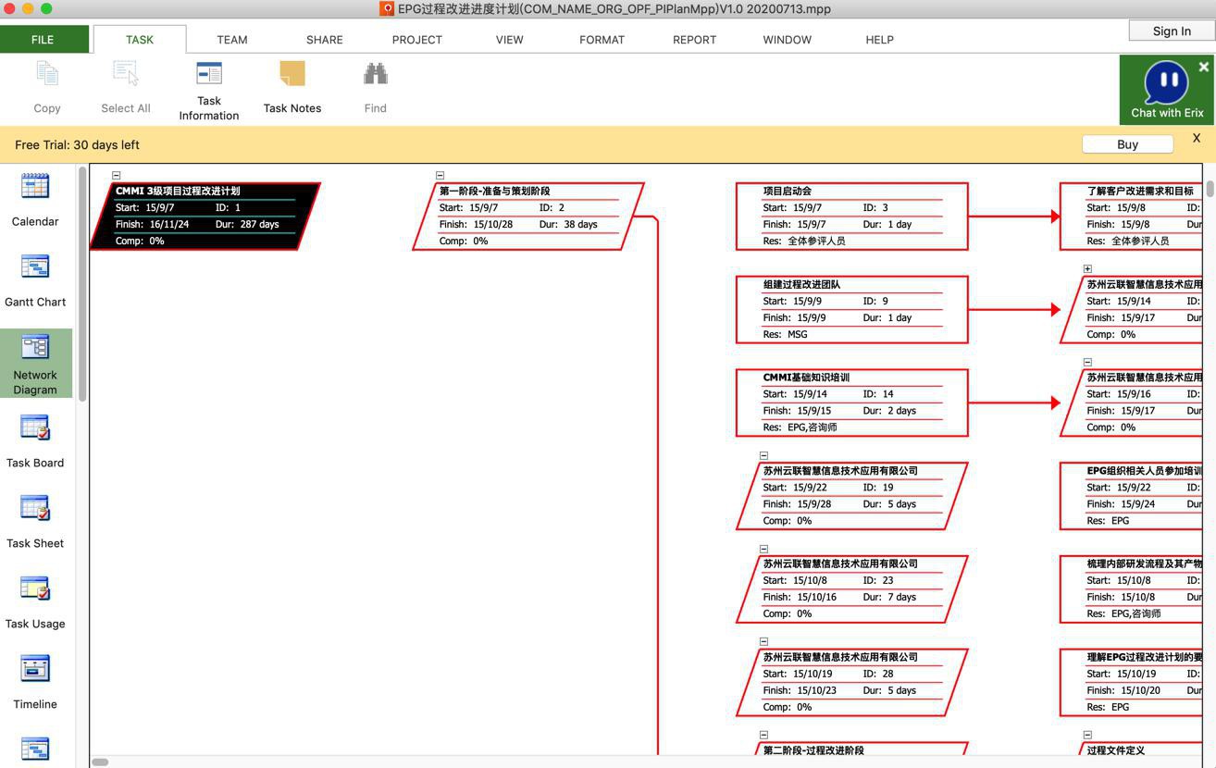The width and height of the screenshot is (1216, 768).
Task: Select the 理解EPG过程改进计划 task box
Action: coord(1132,682)
